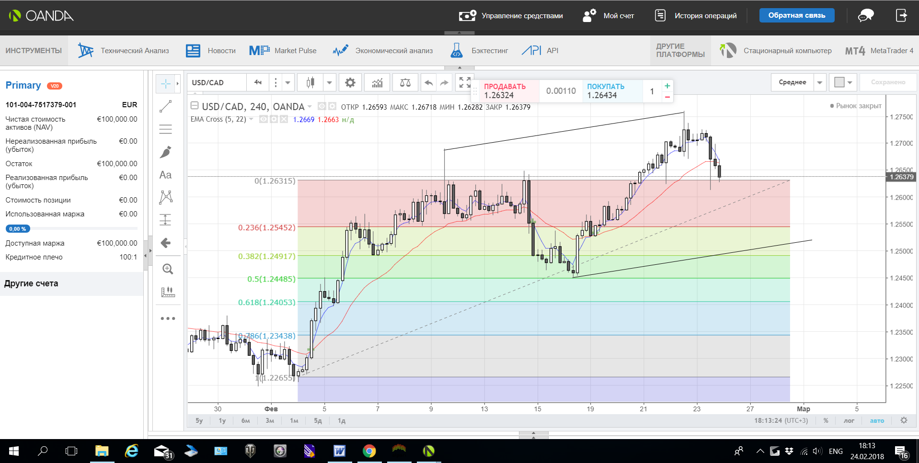This screenshot has height=463, width=919.
Task: Open USD/CAD series format settings
Action: pyautogui.click(x=332, y=106)
